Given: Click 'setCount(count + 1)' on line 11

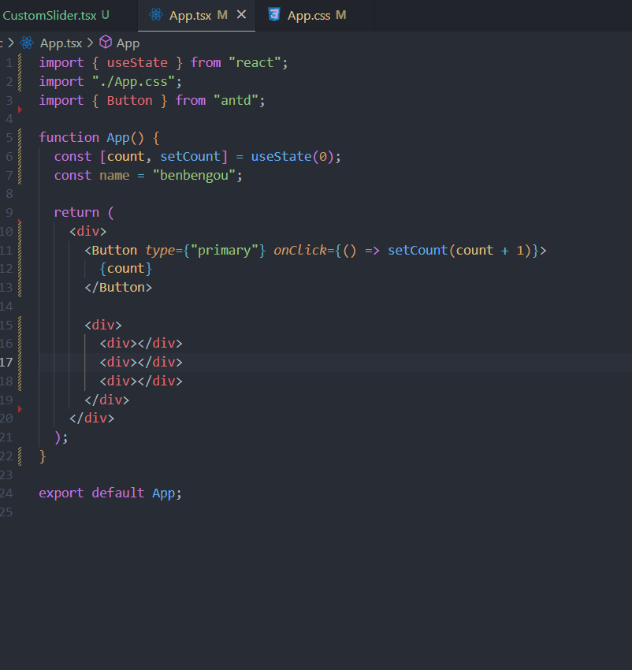Looking at the screenshot, I should coord(459,250).
